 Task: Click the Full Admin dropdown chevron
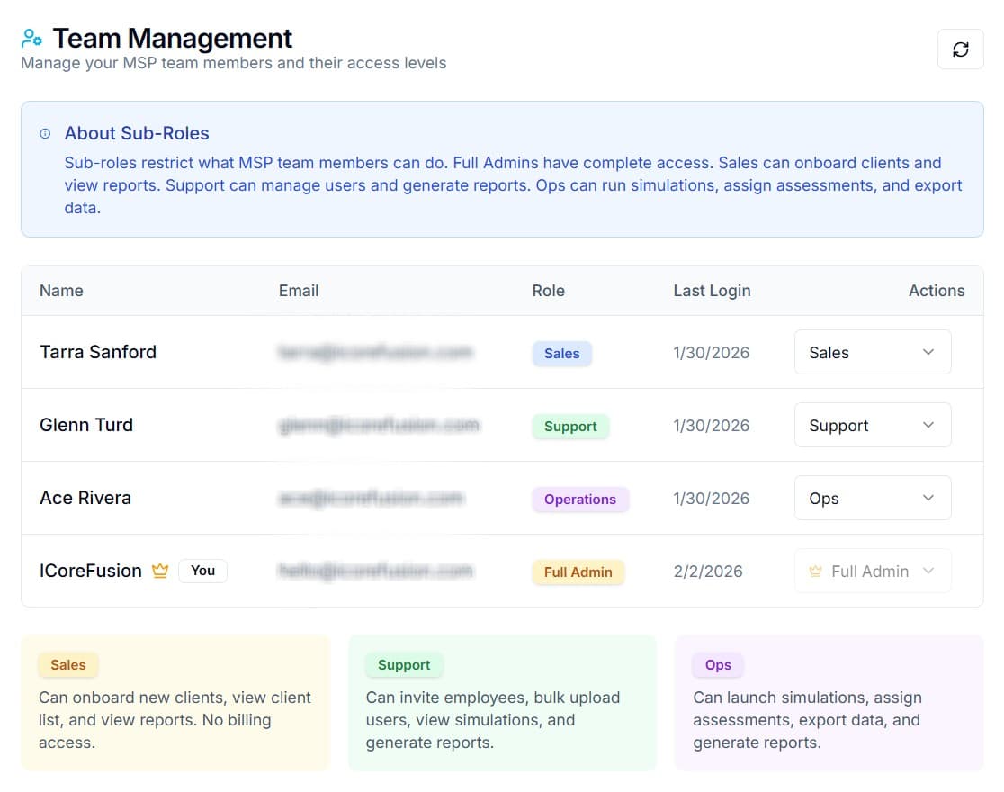928,571
